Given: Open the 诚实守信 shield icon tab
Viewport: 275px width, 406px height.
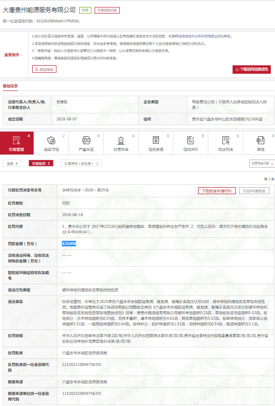Looking at the screenshot, I should pos(51,140).
